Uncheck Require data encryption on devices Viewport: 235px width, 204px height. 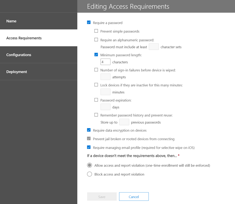pyautogui.click(x=89, y=130)
